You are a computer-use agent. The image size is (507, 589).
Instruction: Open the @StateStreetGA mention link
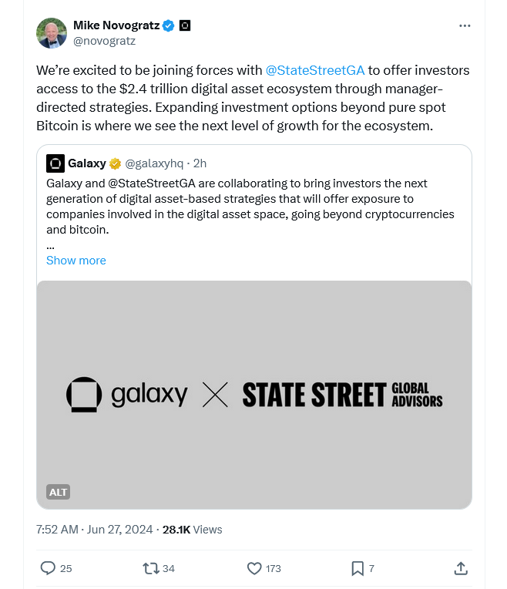pyautogui.click(x=314, y=70)
